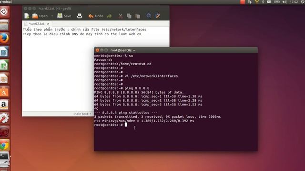Open Ubuntu Software Center from launcher

pos(4,92)
